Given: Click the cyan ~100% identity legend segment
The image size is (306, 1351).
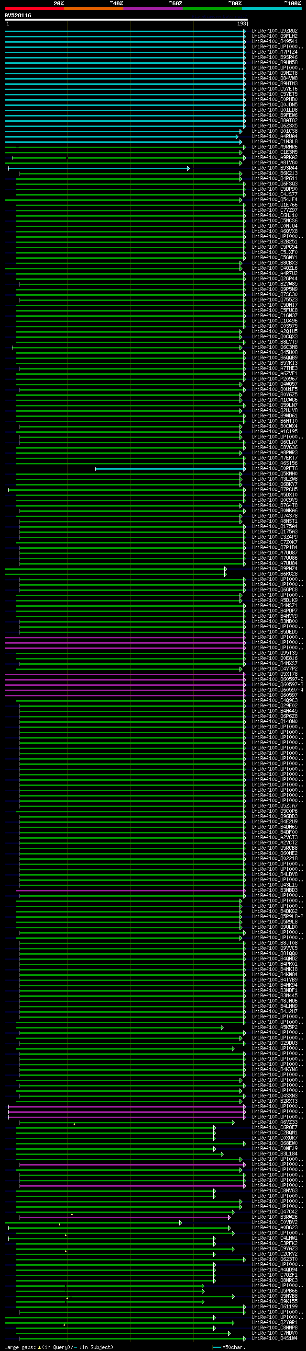Looking at the screenshot, I should pos(272,9).
